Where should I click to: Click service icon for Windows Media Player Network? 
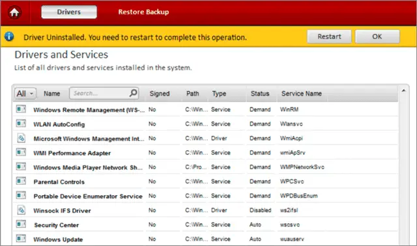pyautogui.click(x=21, y=167)
